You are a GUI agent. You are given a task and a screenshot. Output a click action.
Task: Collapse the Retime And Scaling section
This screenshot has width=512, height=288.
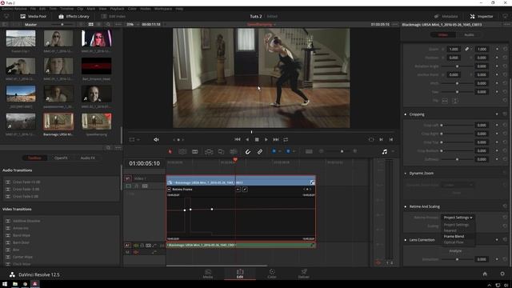[x=425, y=206]
